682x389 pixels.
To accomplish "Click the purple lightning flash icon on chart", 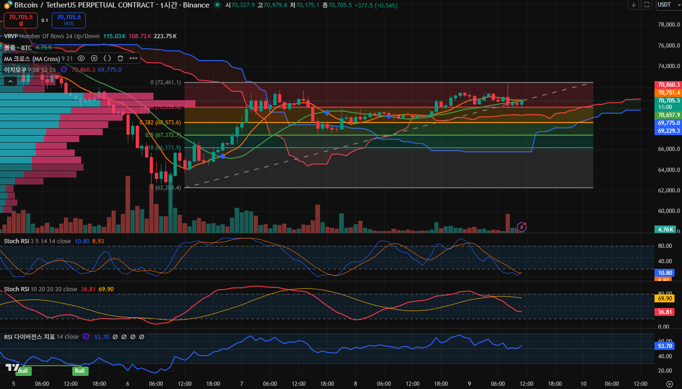I will point(522,227).
